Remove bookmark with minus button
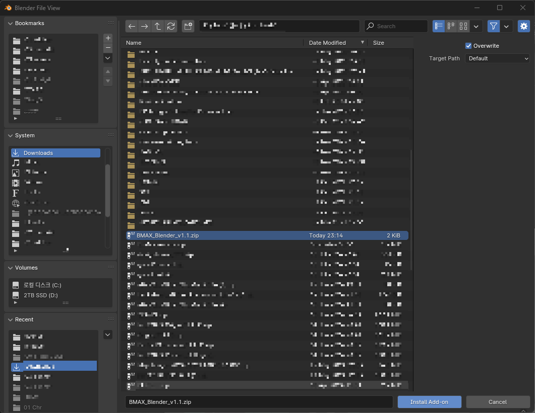 point(108,48)
